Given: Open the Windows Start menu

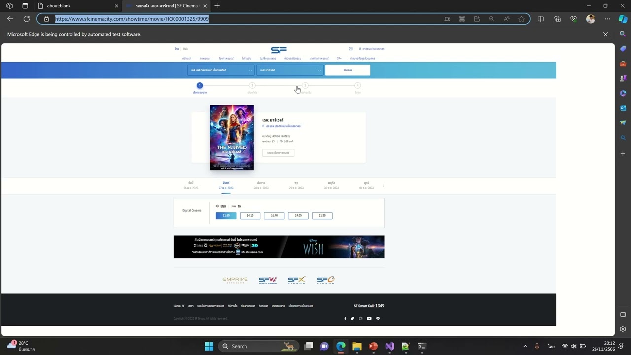Looking at the screenshot, I should (209, 346).
